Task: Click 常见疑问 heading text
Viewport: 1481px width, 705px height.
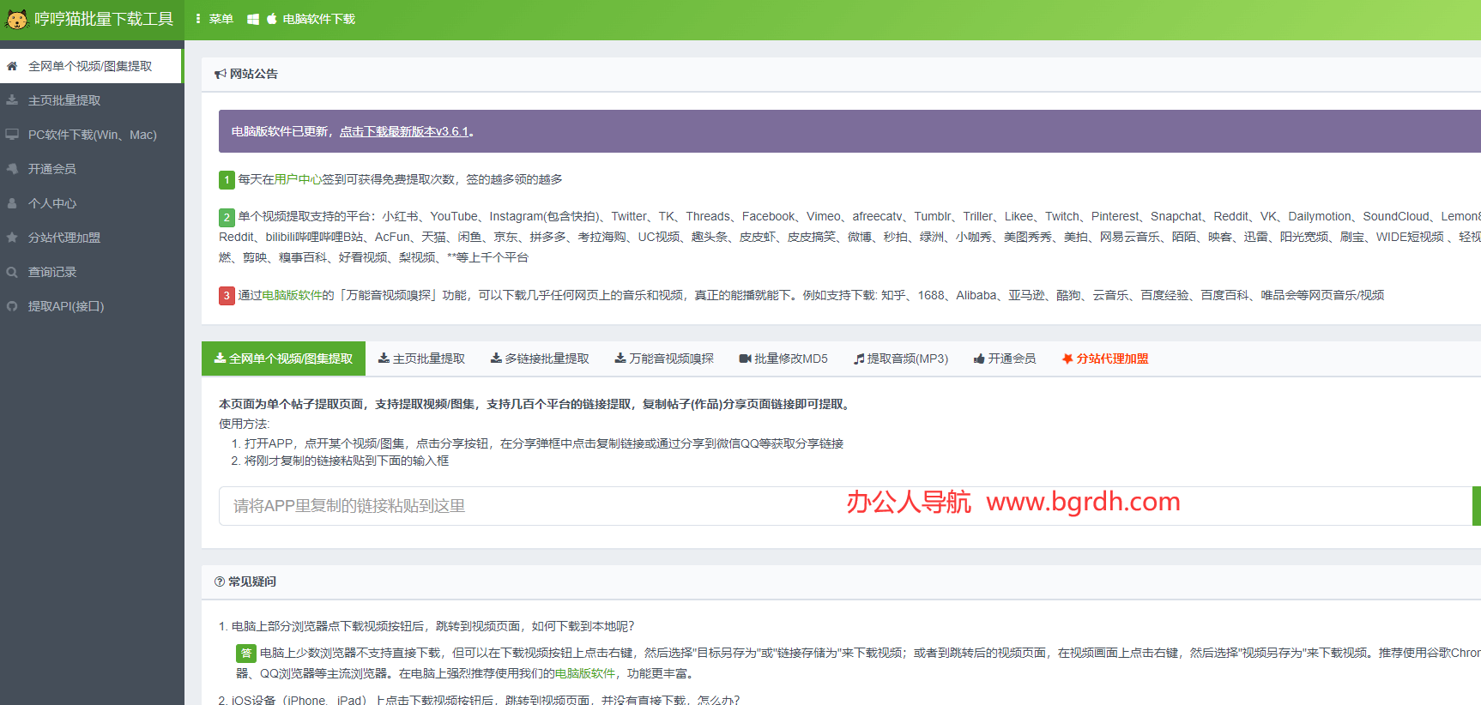Action: [252, 581]
